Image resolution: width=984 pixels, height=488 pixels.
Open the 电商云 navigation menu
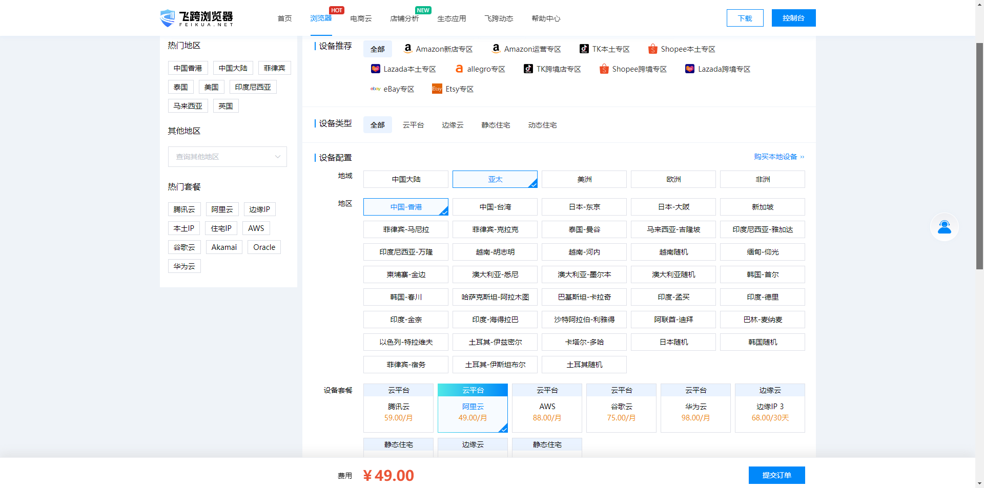click(x=361, y=18)
